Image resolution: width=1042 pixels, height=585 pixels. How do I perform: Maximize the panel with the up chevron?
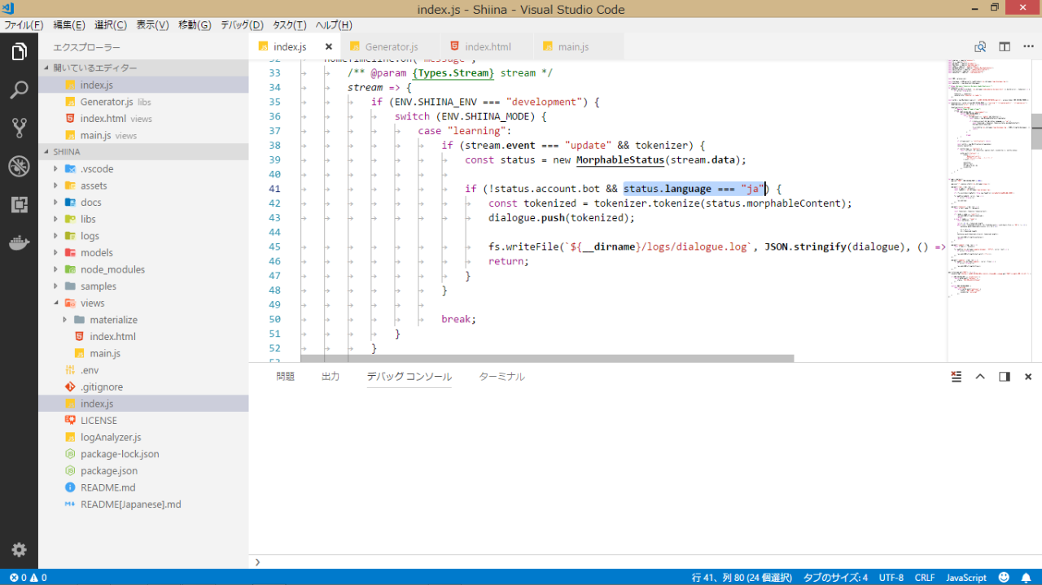[x=980, y=377]
